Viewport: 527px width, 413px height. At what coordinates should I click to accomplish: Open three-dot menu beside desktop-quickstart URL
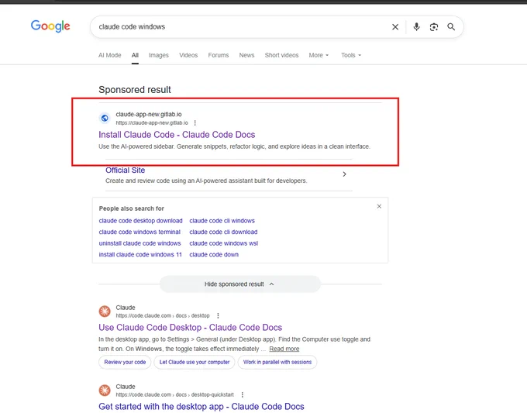(x=243, y=395)
